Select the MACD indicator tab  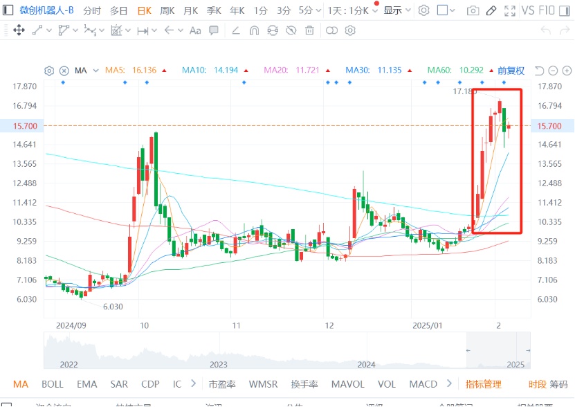[x=423, y=383]
